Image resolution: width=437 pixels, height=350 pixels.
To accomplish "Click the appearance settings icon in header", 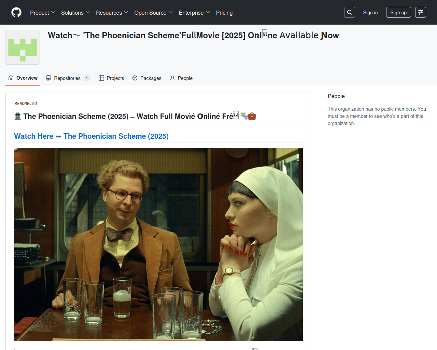I will tap(421, 12).
